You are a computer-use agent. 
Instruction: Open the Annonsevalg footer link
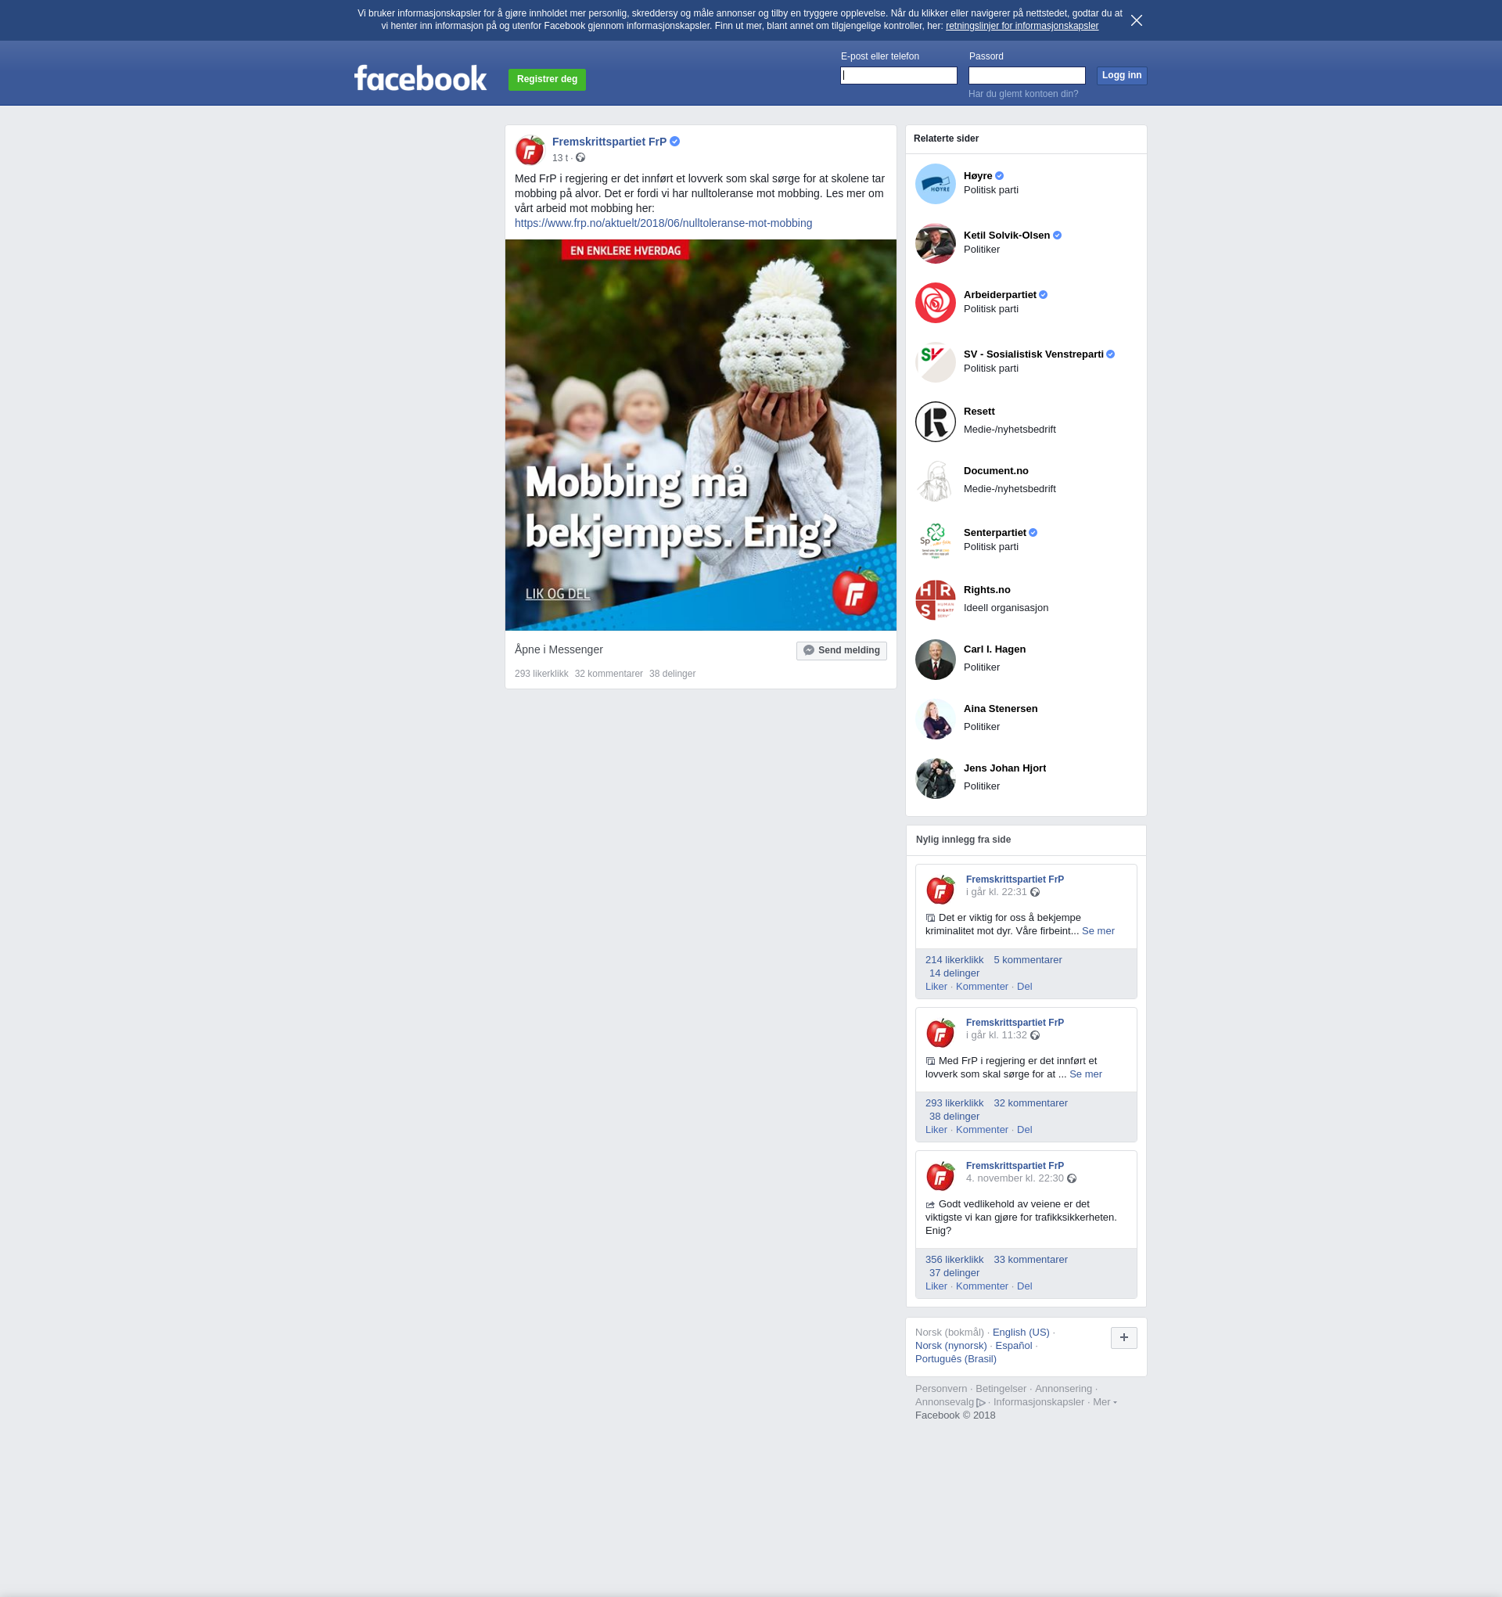point(950,1403)
